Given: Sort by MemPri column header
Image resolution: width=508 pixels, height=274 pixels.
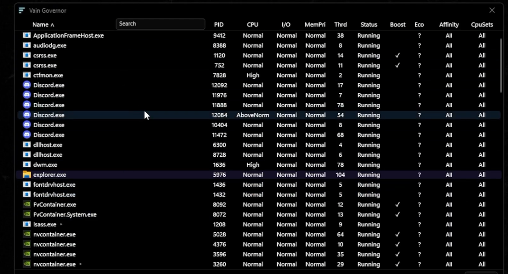Looking at the screenshot, I should [315, 25].
